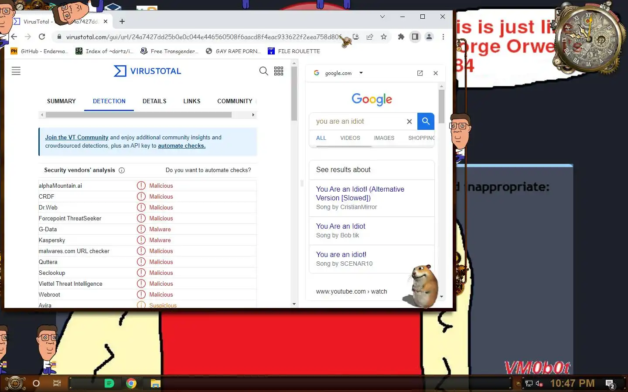Click the Viettel Threat Intelligence row
This screenshot has height=392, width=628.
(147, 284)
